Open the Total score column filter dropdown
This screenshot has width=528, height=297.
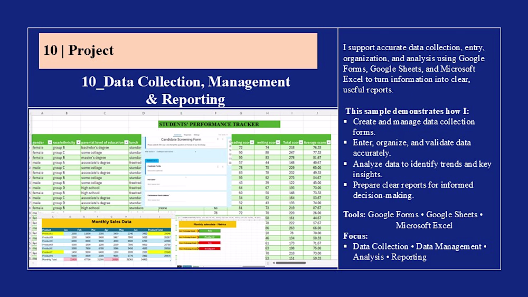301,142
